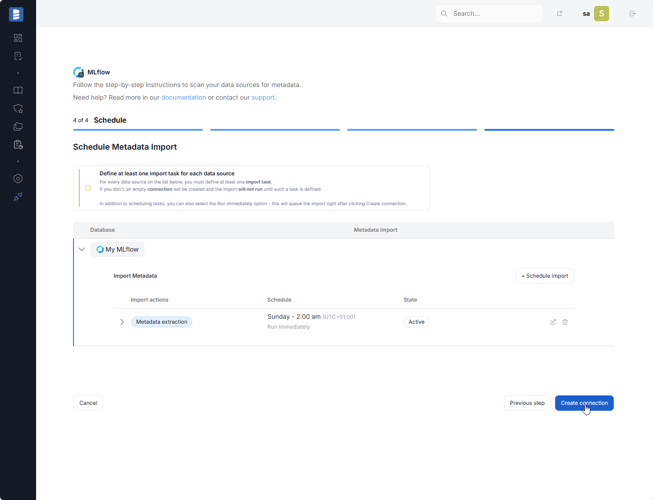Click the Create connection button

click(x=584, y=403)
